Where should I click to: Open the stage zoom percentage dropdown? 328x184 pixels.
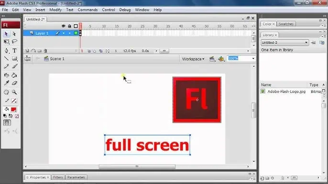click(x=253, y=59)
